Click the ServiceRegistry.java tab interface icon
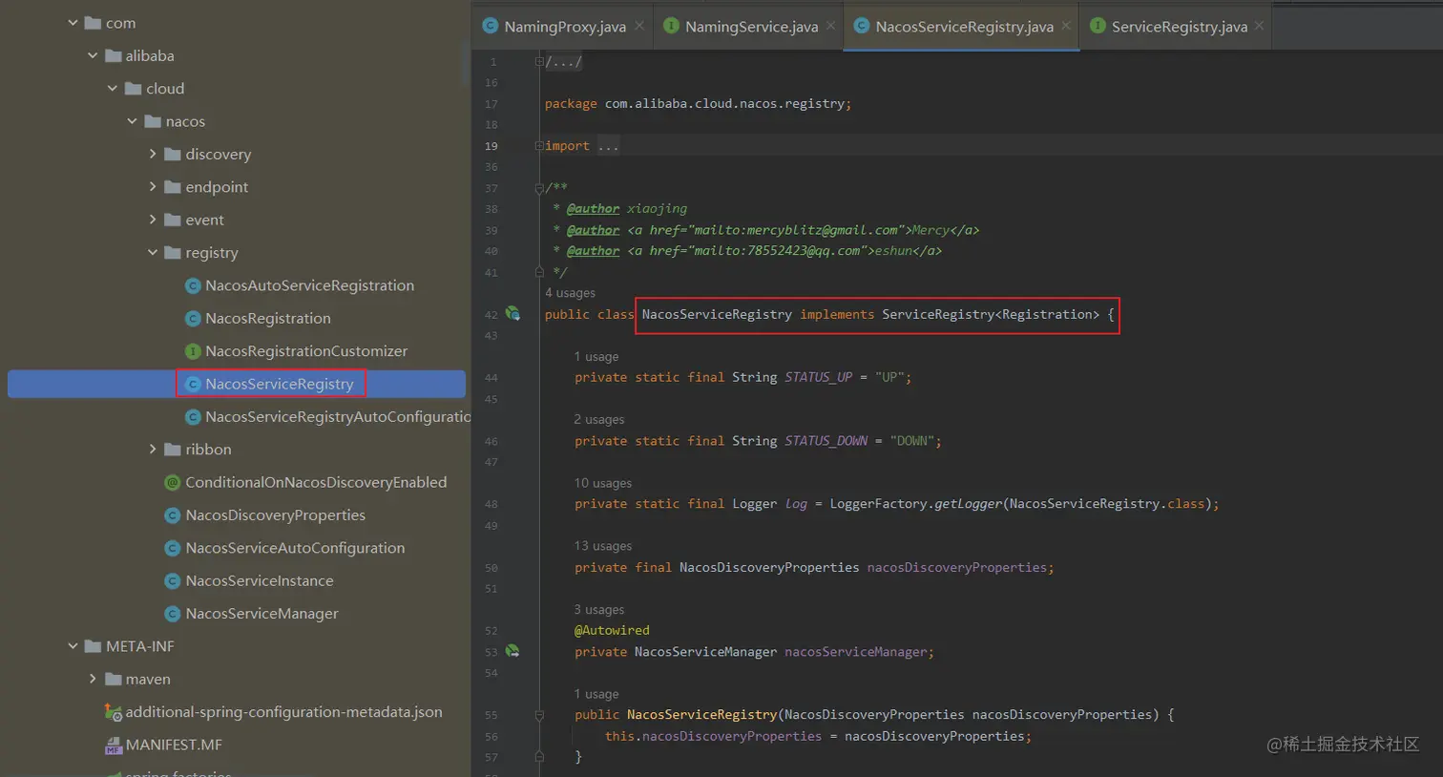 click(x=1098, y=26)
